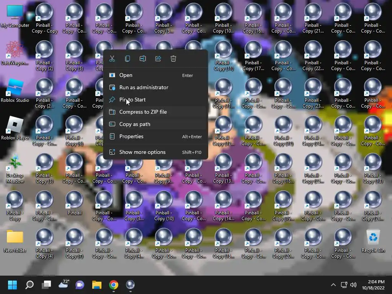Expand the hidden system tray icons
This screenshot has width=392, height=294.
(x=333, y=285)
